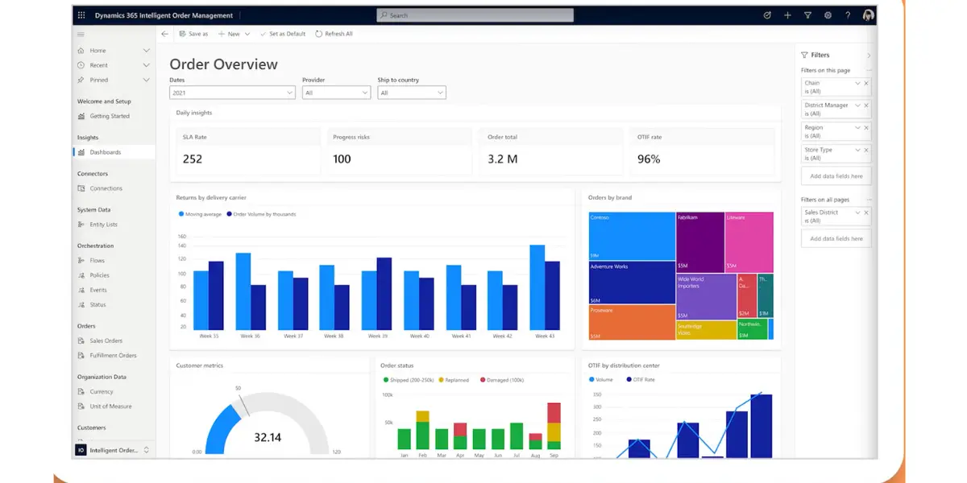Click the Sales Orders icon in sidebar

click(x=81, y=341)
